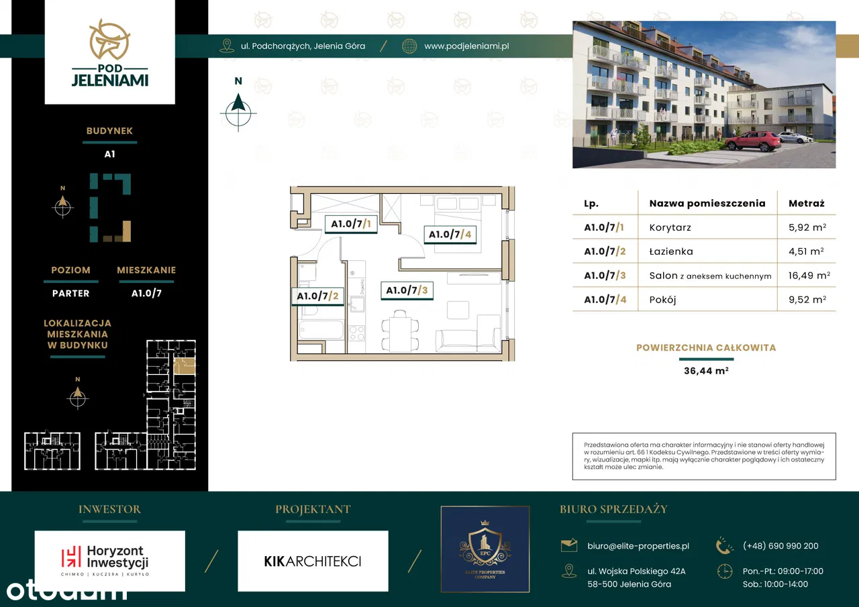
Task: Select the A1.0/7/3 salon label on the floor plan
Action: pos(407,290)
